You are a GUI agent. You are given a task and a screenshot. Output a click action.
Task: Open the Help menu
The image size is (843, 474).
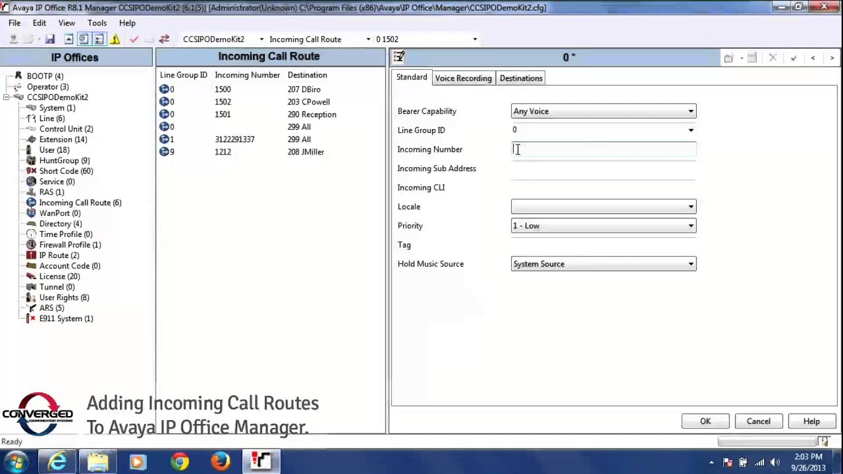(127, 23)
